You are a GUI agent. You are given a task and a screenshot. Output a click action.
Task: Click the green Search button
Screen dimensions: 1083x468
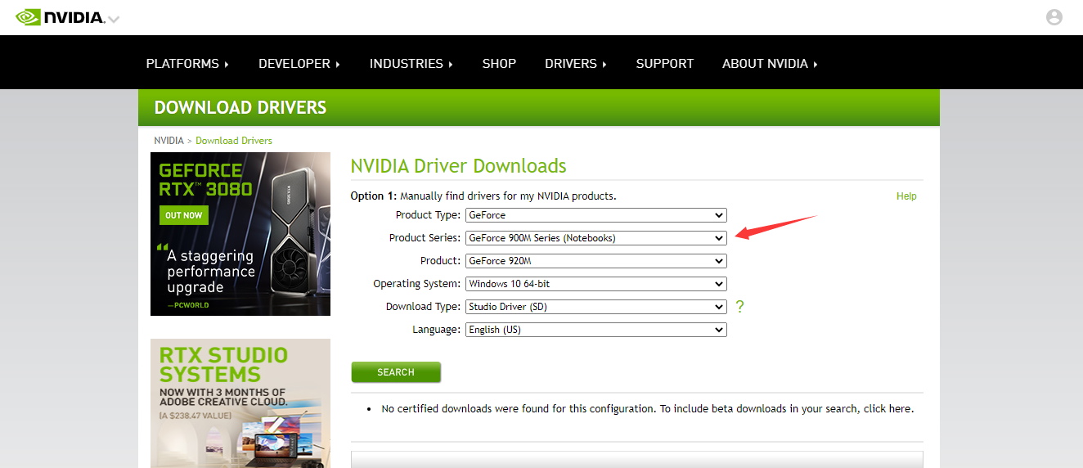(x=396, y=372)
